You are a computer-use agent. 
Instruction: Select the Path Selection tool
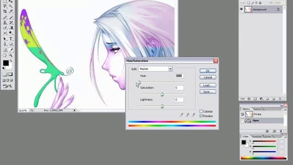[5, 39]
